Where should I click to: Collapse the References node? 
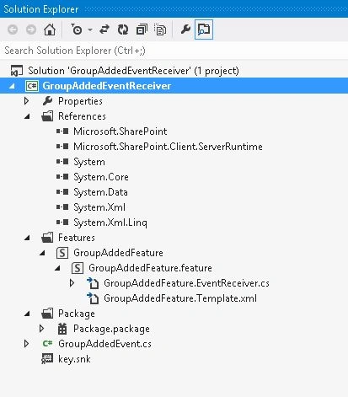point(27,116)
